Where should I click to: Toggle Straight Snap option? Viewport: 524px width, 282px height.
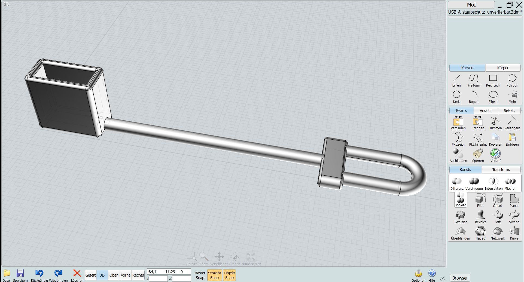[x=214, y=275]
